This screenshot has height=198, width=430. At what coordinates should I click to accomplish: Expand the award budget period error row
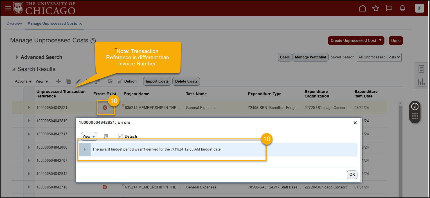point(85,149)
